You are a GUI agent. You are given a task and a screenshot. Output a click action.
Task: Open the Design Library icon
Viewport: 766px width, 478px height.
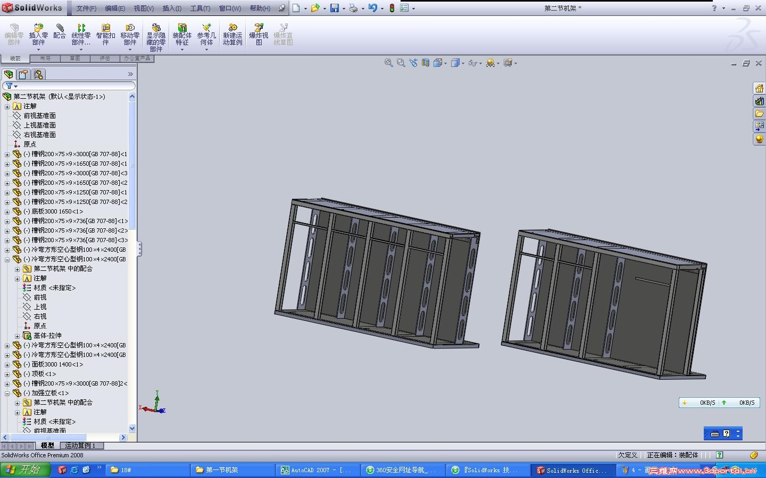point(759,101)
